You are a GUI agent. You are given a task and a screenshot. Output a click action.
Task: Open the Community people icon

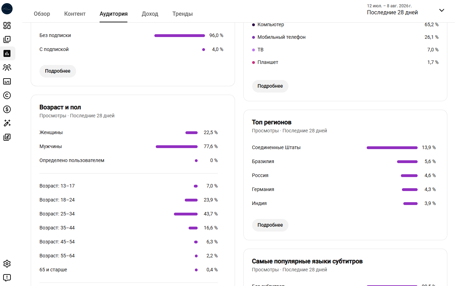coord(7,67)
